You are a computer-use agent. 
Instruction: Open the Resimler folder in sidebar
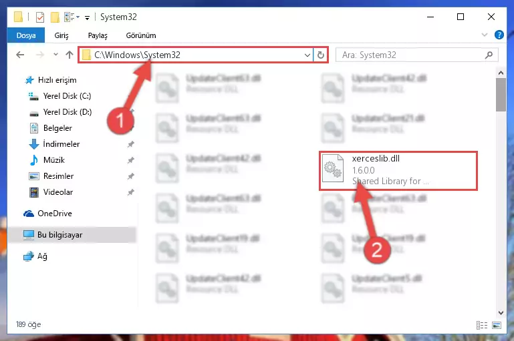pyautogui.click(x=58, y=176)
